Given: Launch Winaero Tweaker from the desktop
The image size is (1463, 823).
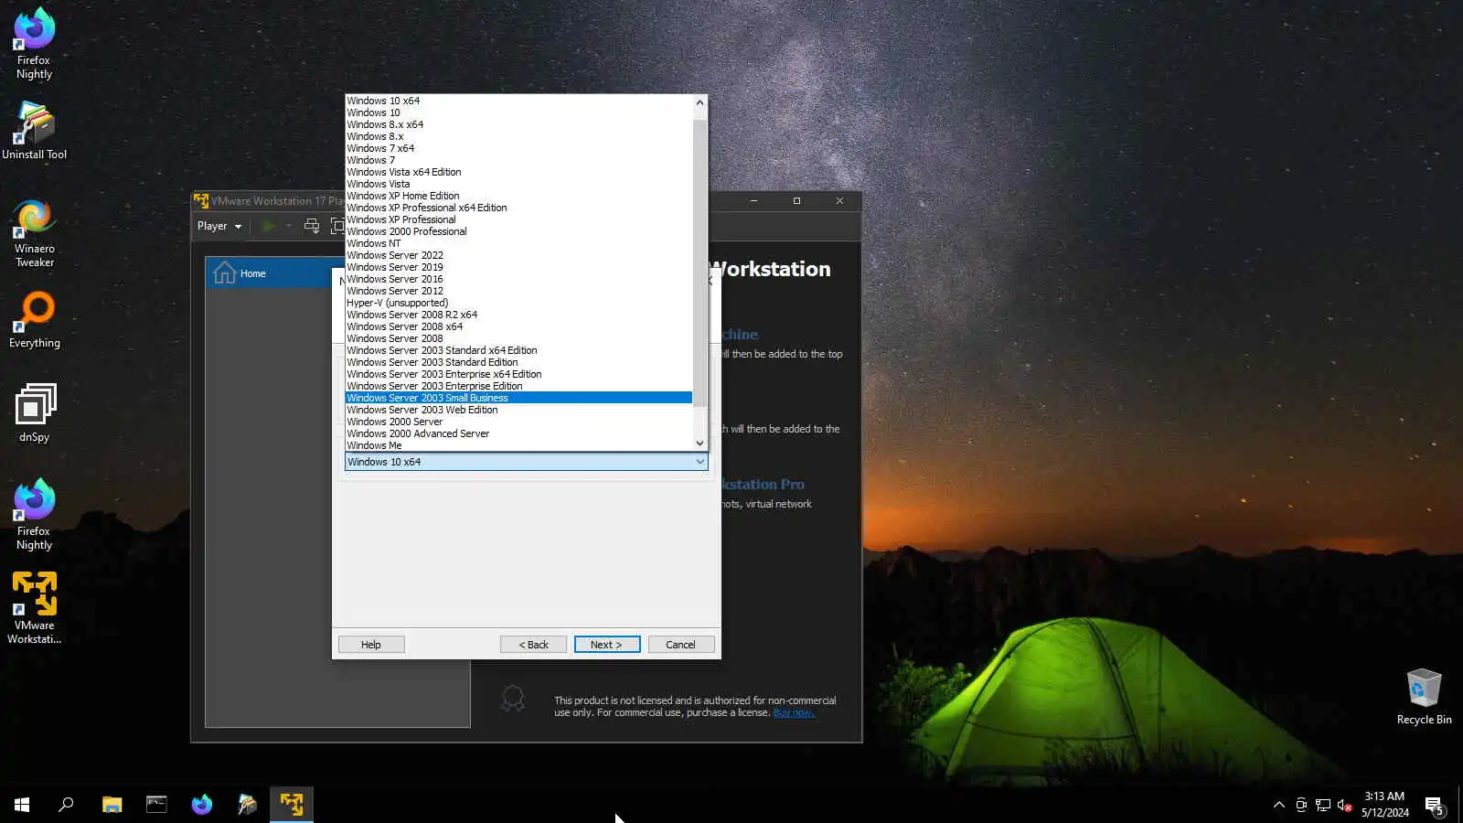Looking at the screenshot, I should (34, 234).
